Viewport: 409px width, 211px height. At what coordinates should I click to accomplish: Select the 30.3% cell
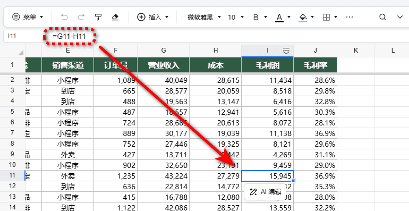[316, 112]
